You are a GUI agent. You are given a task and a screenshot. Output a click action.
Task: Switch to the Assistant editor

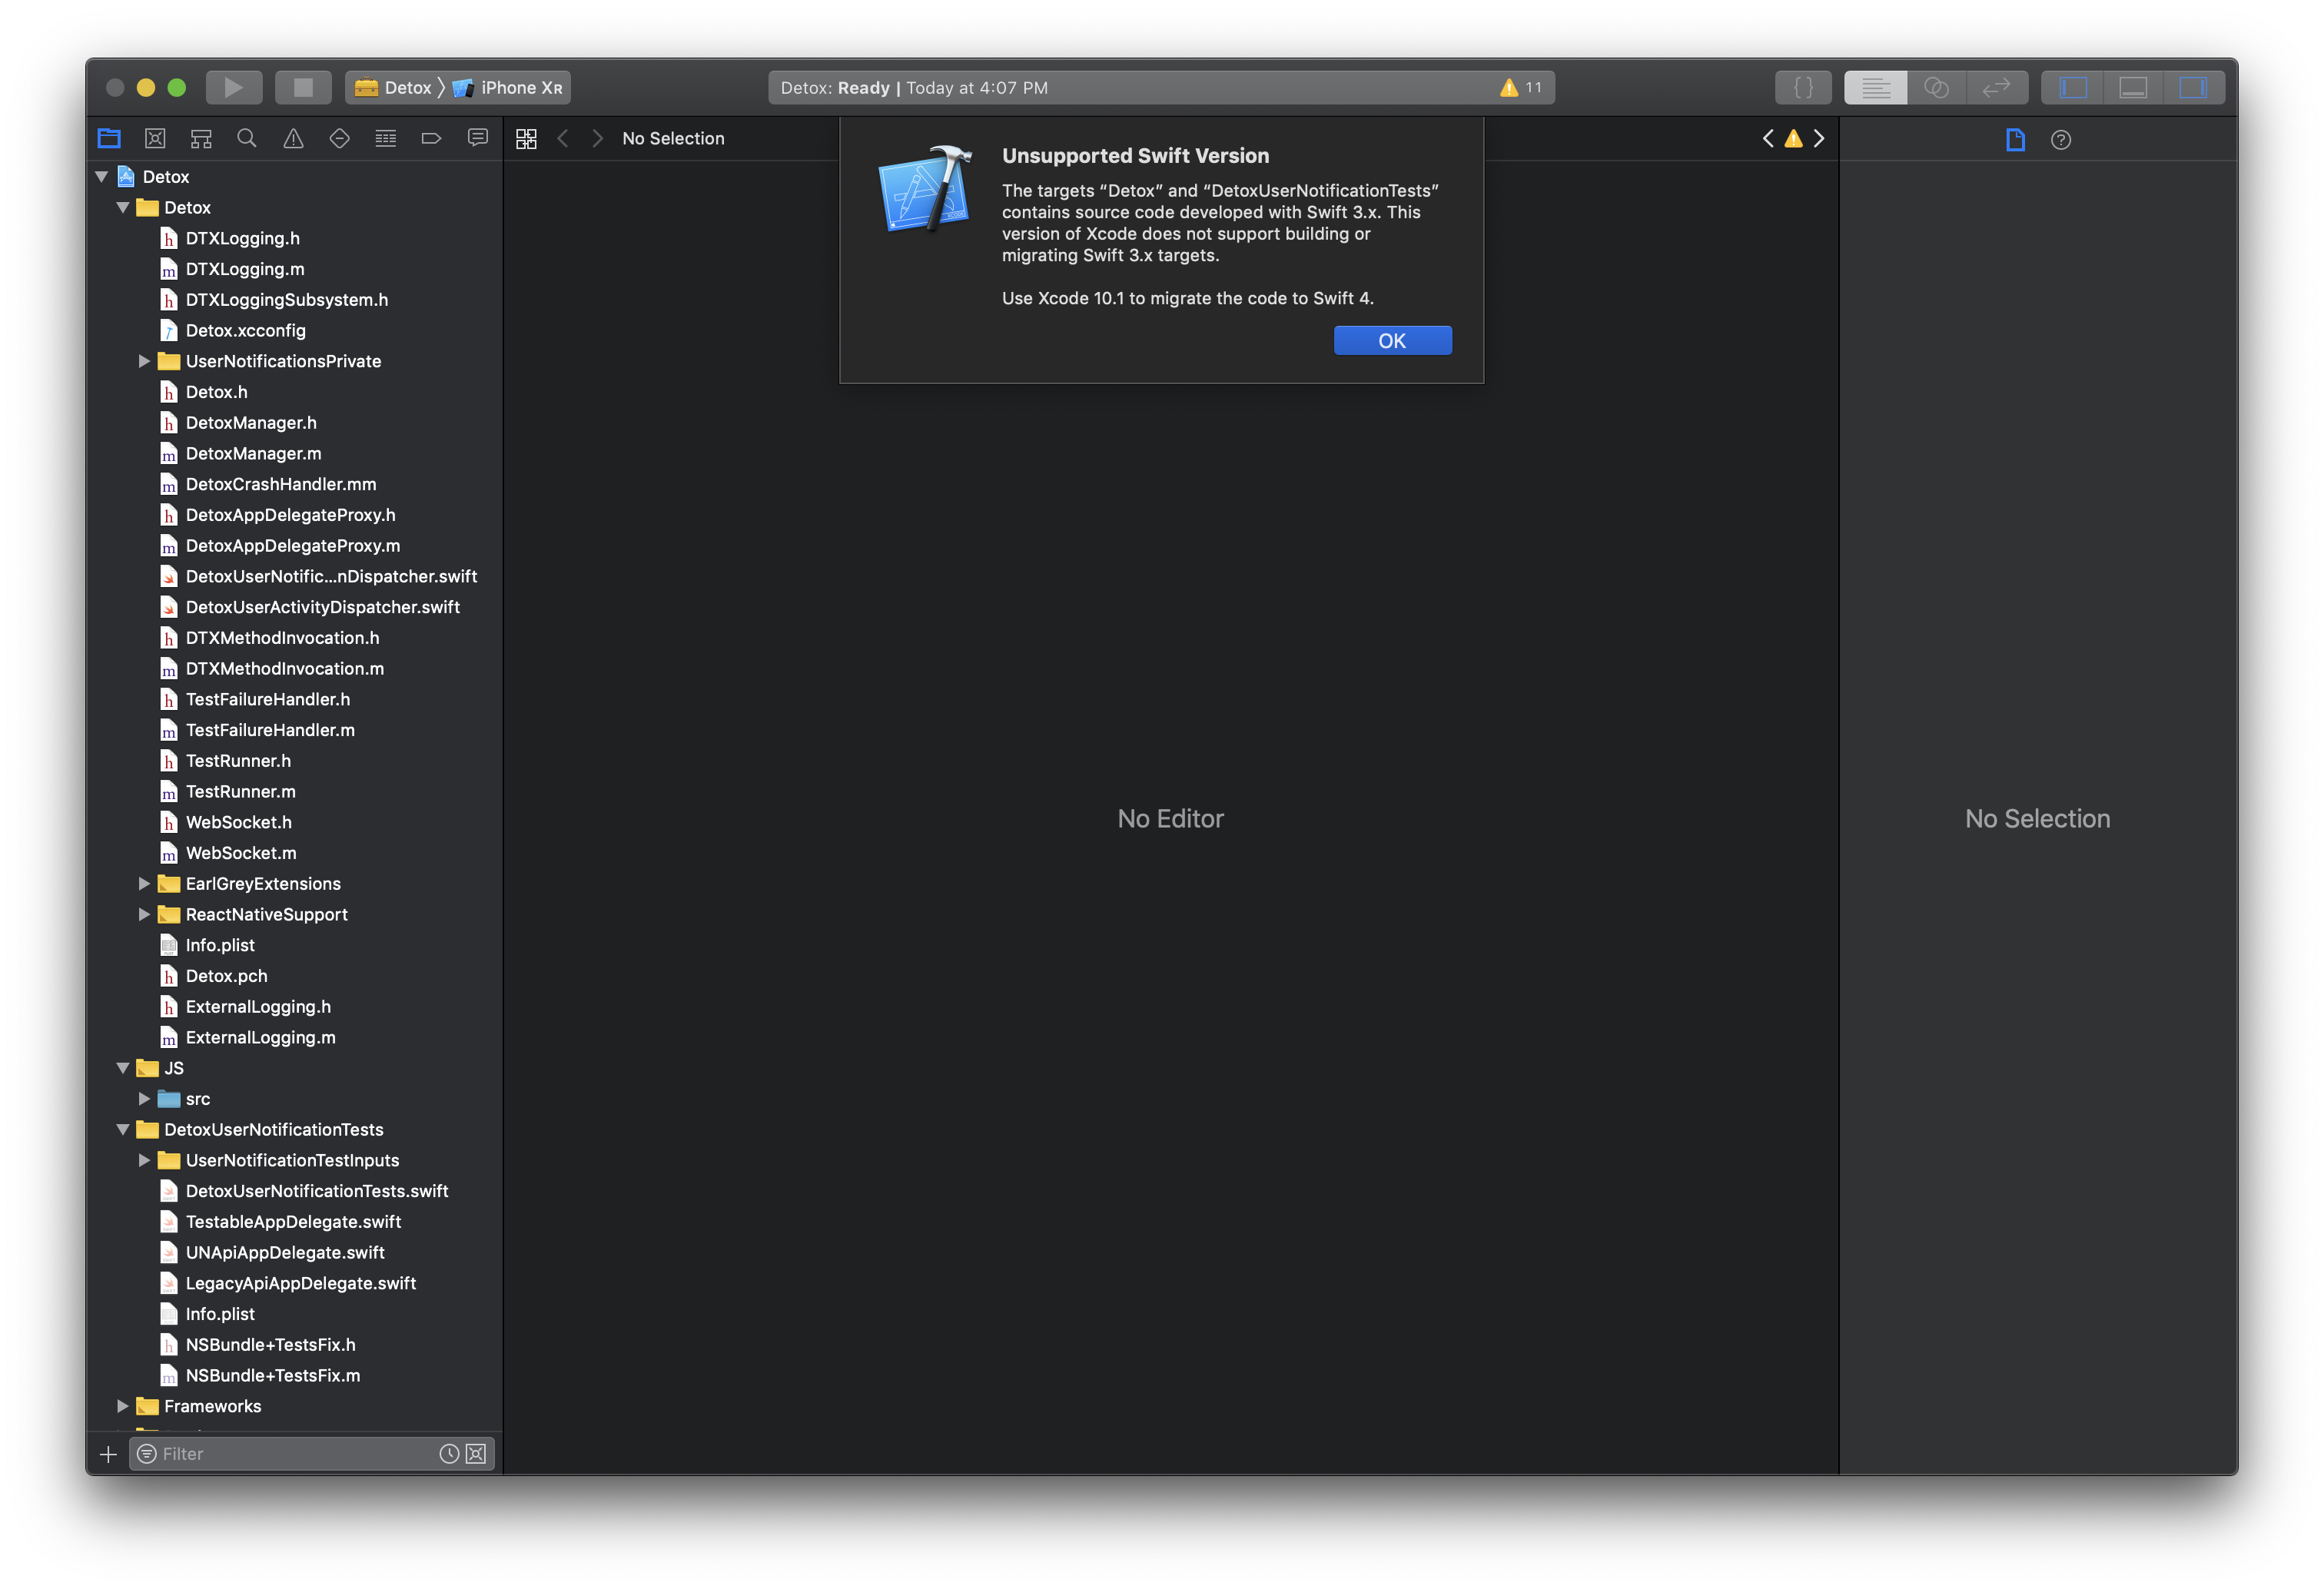[x=1938, y=87]
